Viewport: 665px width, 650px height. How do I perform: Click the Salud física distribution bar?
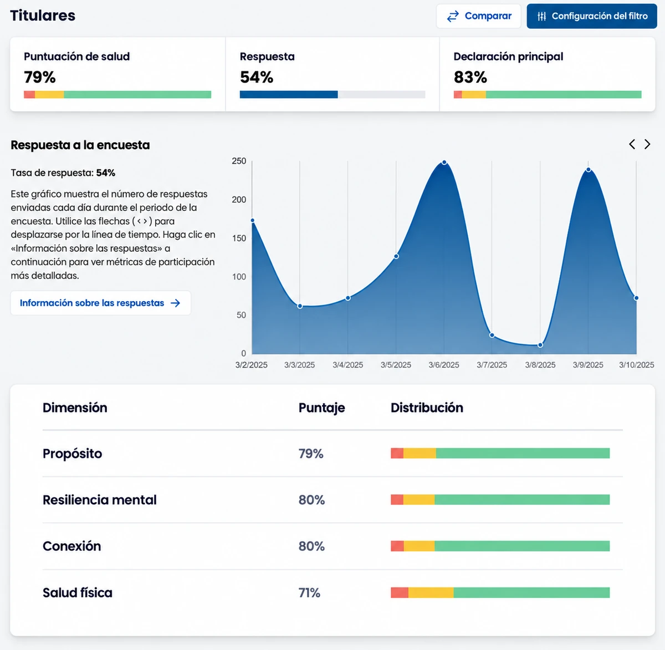(500, 593)
